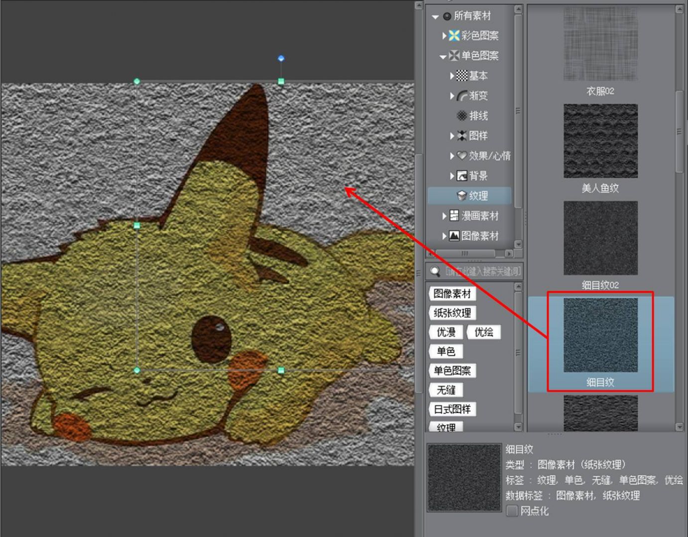Click the blue rotation handle above canvas
The height and width of the screenshot is (537, 688).
coord(281,59)
